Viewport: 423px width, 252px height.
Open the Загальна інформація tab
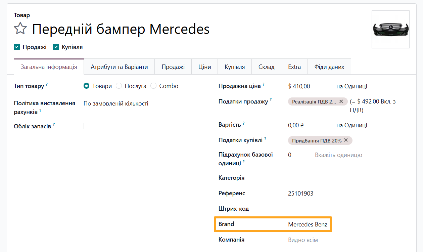coord(49,67)
